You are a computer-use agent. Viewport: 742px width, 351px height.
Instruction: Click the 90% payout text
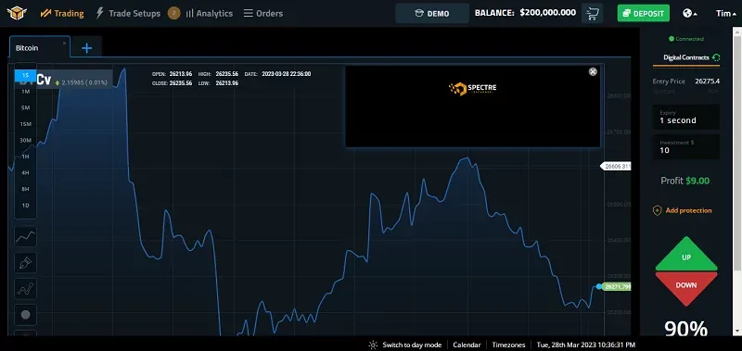coord(686,329)
